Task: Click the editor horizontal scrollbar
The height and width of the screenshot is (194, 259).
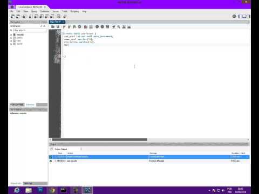Action: tap(99, 140)
